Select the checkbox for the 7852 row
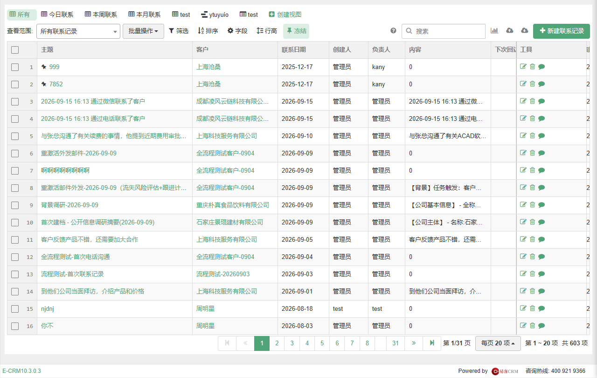Image resolution: width=597 pixels, height=378 pixels. tap(15, 84)
